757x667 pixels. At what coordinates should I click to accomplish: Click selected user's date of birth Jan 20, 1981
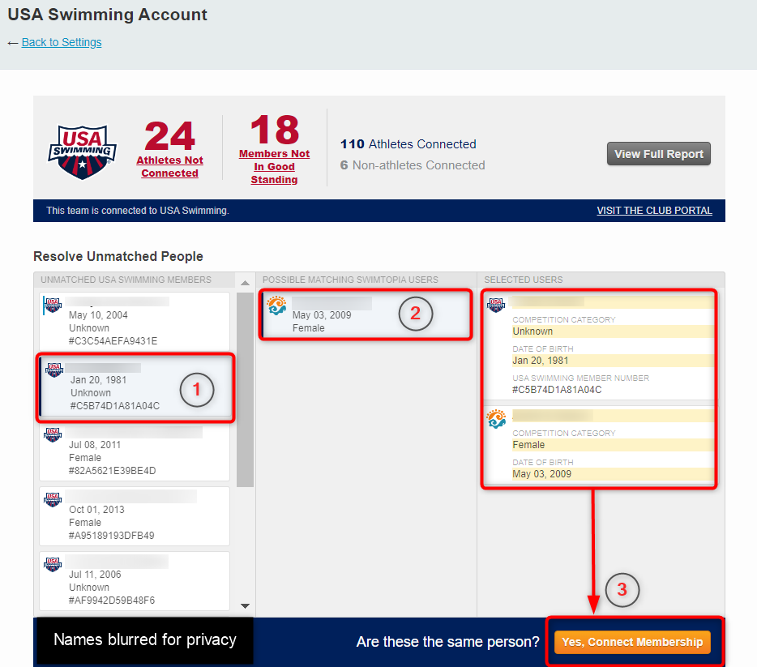[x=541, y=361]
